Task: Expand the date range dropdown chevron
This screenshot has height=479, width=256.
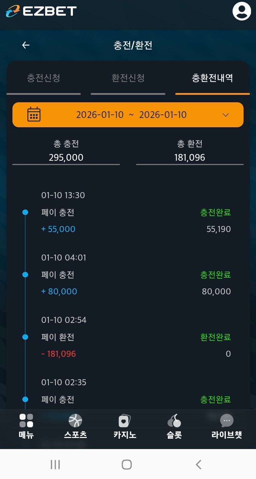Action: coord(225,115)
